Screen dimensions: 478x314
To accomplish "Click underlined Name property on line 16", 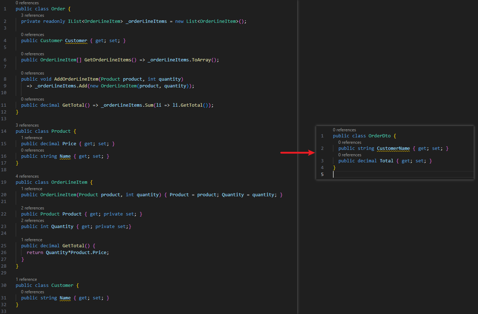I will click(65, 156).
